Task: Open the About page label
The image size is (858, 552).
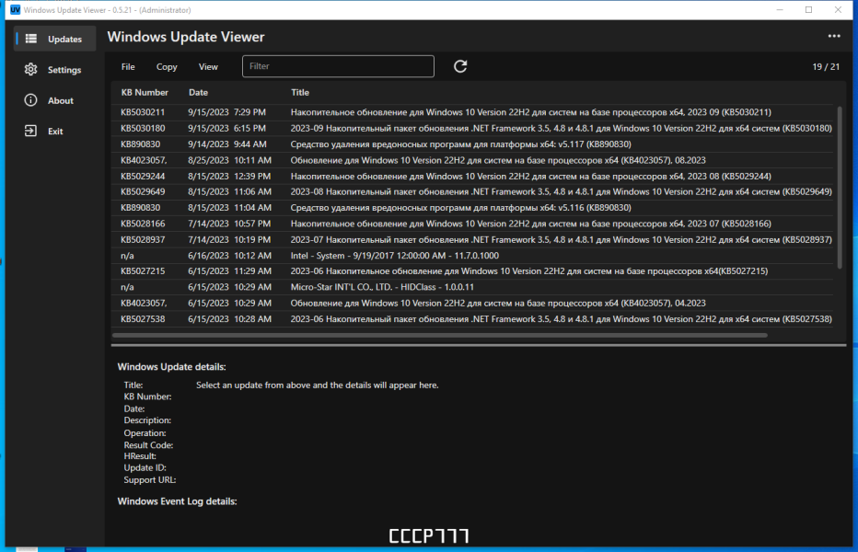Action: pos(60,100)
